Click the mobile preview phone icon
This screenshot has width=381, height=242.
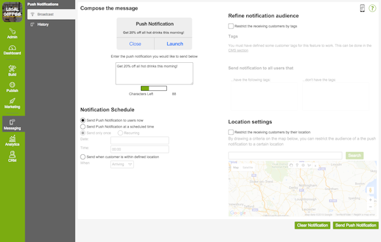362,8
